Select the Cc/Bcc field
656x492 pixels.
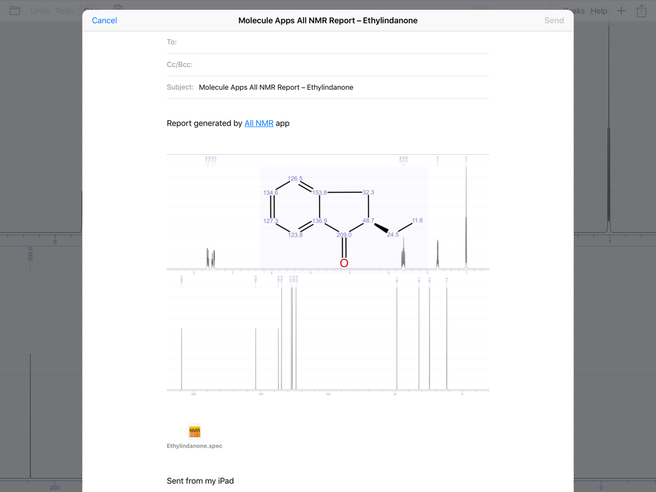(x=327, y=65)
